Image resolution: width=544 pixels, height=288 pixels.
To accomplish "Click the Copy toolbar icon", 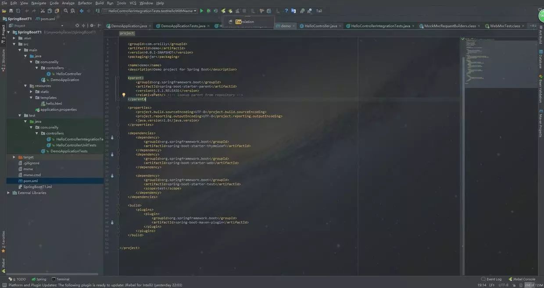I will tap(50, 11).
